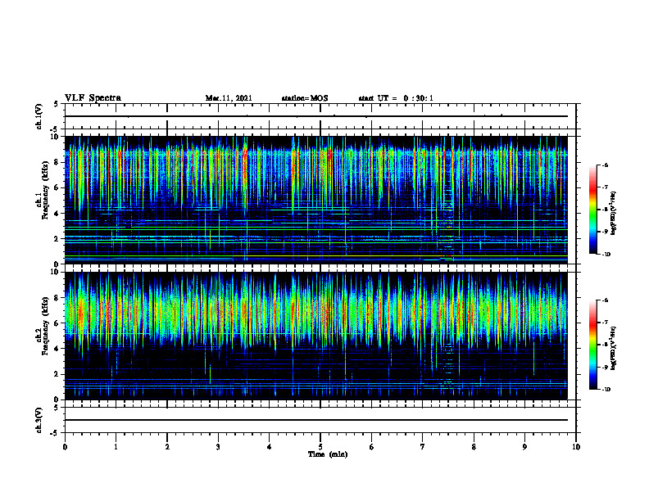Viewport: 649px width, 501px height.
Task: Click the 4 kHz tick label on ch.2 axis
Action: coord(57,349)
